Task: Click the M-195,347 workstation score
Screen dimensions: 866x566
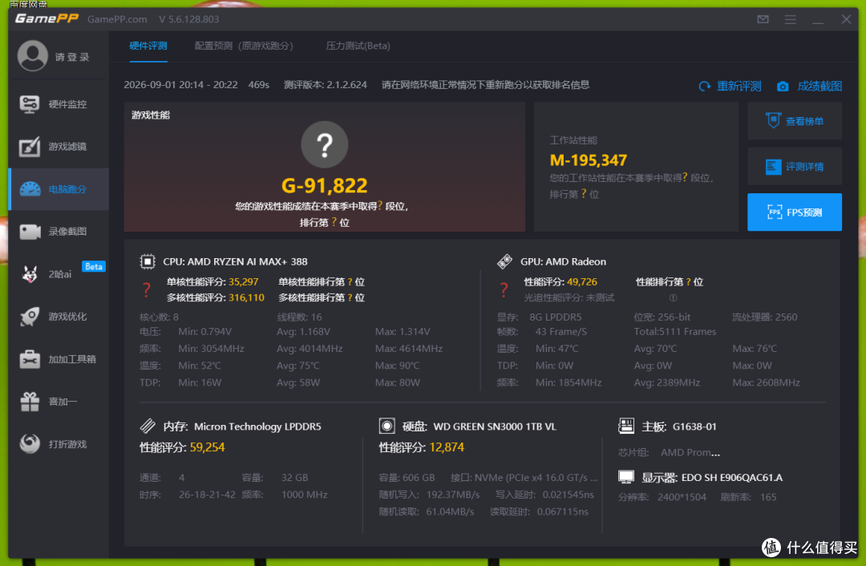Action: tap(589, 160)
